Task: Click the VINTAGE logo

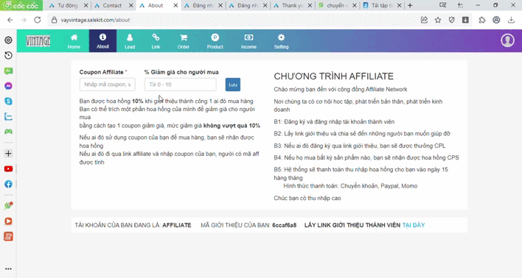Action: point(38,41)
